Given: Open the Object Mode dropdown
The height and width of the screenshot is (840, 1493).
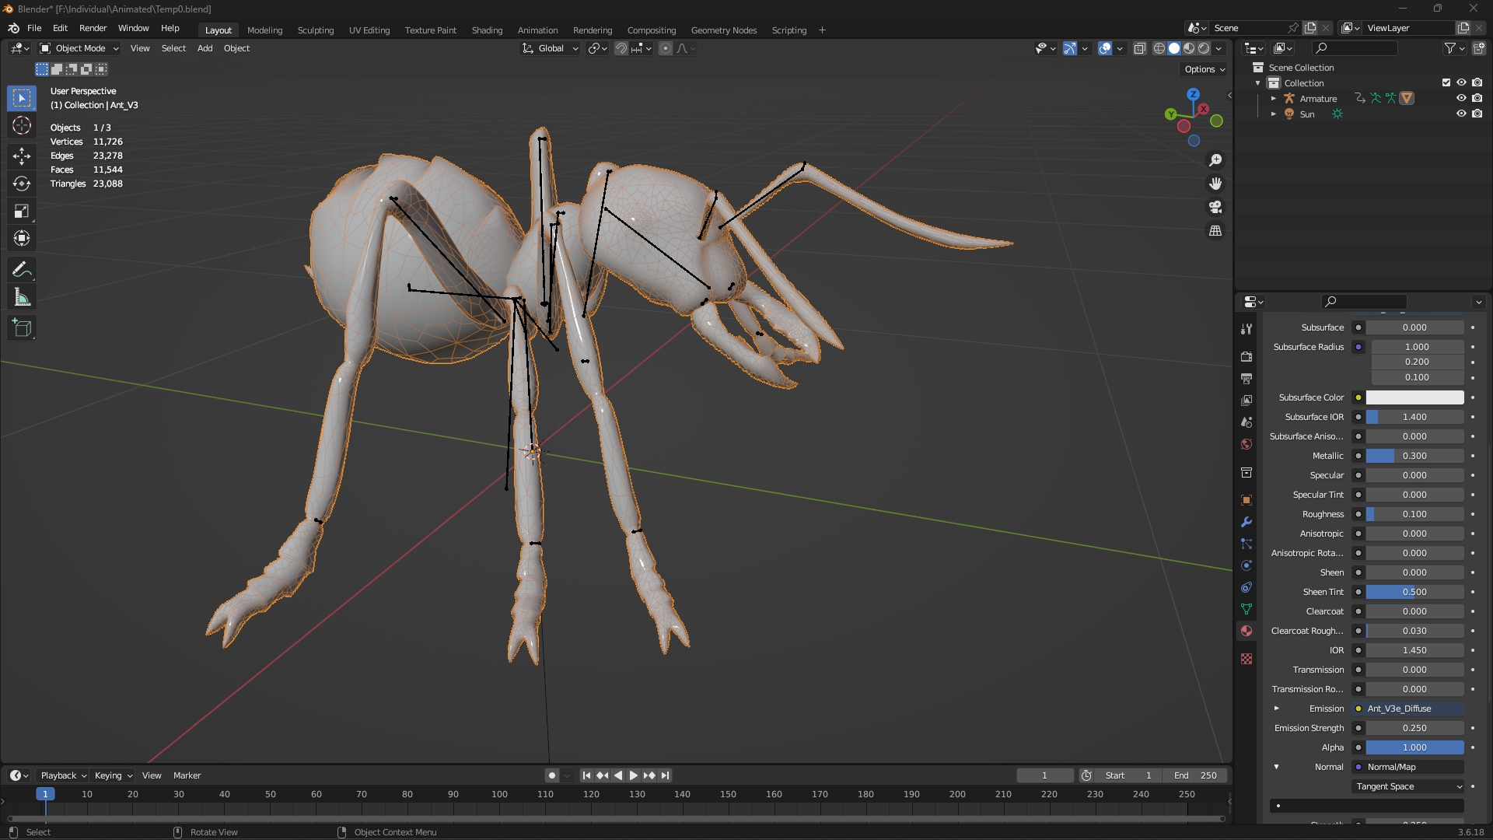Looking at the screenshot, I should point(79,48).
